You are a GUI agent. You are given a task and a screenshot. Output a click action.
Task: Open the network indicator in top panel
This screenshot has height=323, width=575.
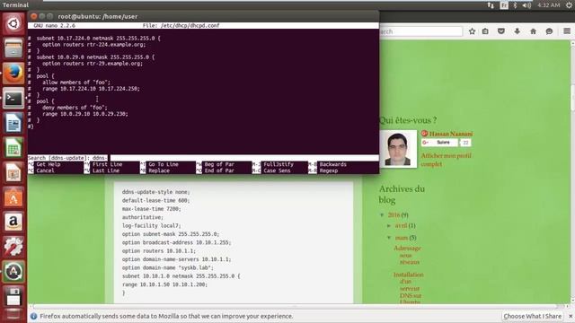click(x=491, y=5)
